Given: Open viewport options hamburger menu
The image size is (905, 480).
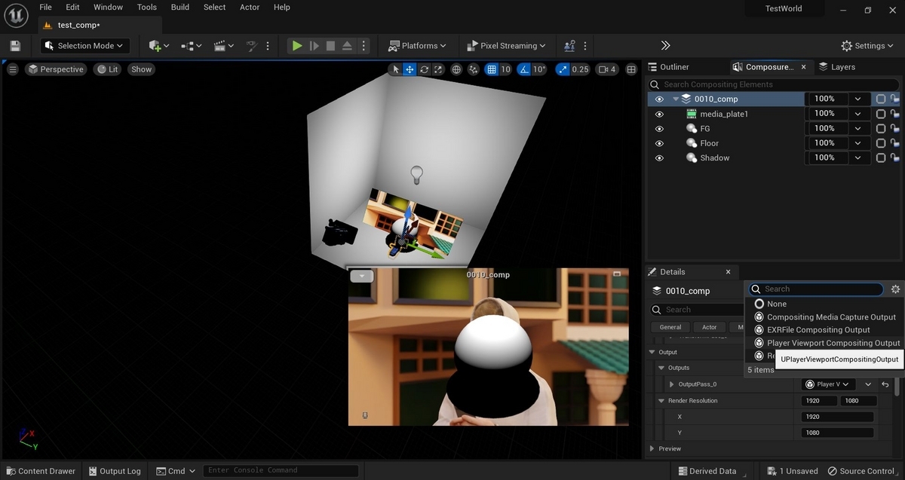Looking at the screenshot, I should [x=12, y=69].
